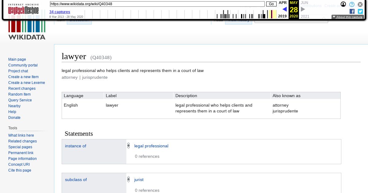The width and height of the screenshot is (368, 193).
Task: Open a Random Item
Action: coord(19,94)
